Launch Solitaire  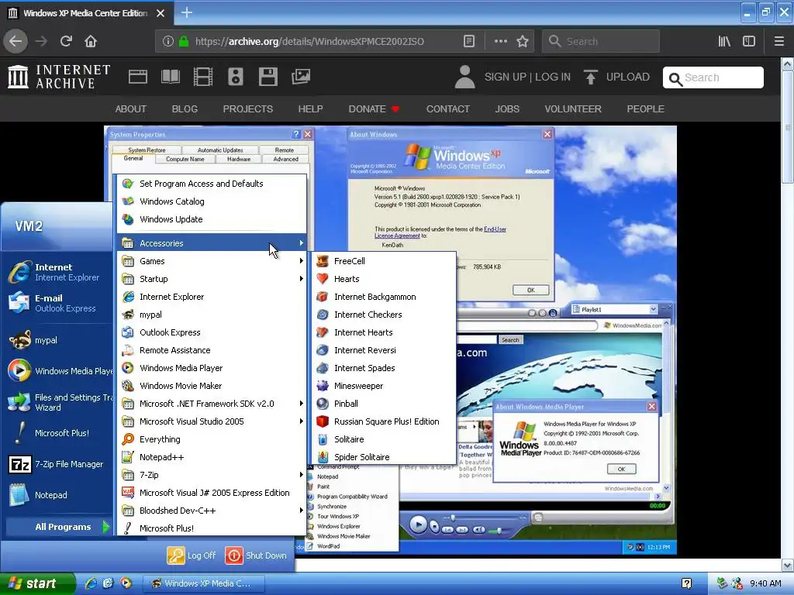pos(385,439)
